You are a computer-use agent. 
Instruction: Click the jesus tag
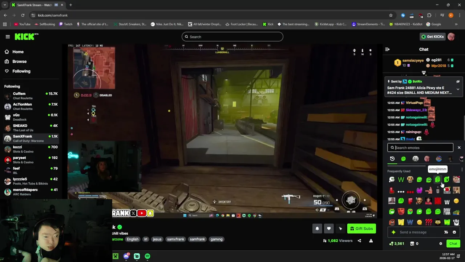click(157, 239)
